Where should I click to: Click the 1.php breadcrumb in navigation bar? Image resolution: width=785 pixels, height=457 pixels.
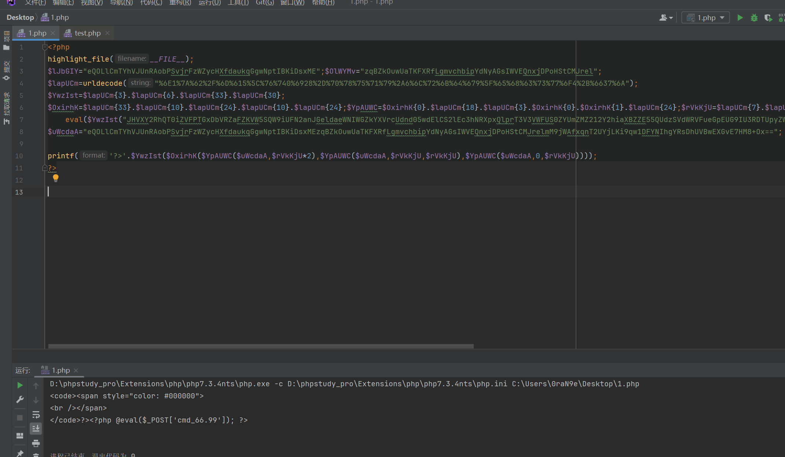click(x=55, y=18)
